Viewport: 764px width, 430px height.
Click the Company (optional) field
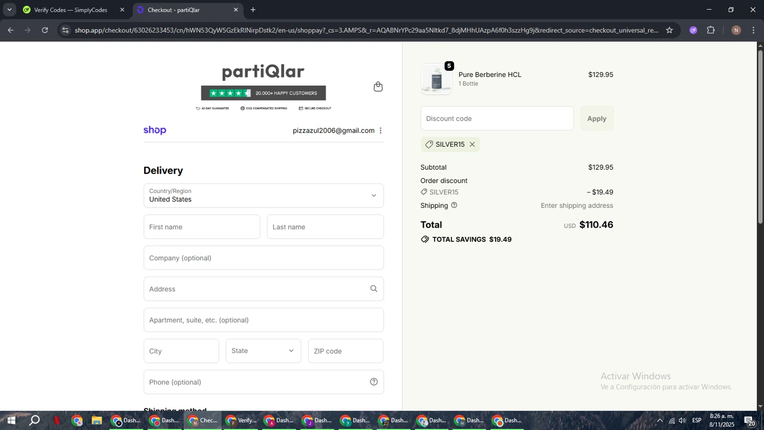pos(263,258)
